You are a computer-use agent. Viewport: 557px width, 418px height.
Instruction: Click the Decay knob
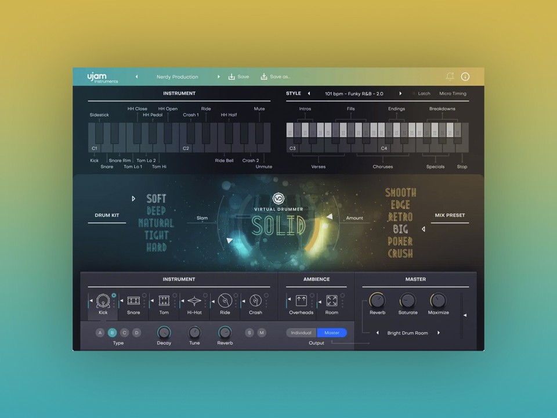tap(164, 333)
